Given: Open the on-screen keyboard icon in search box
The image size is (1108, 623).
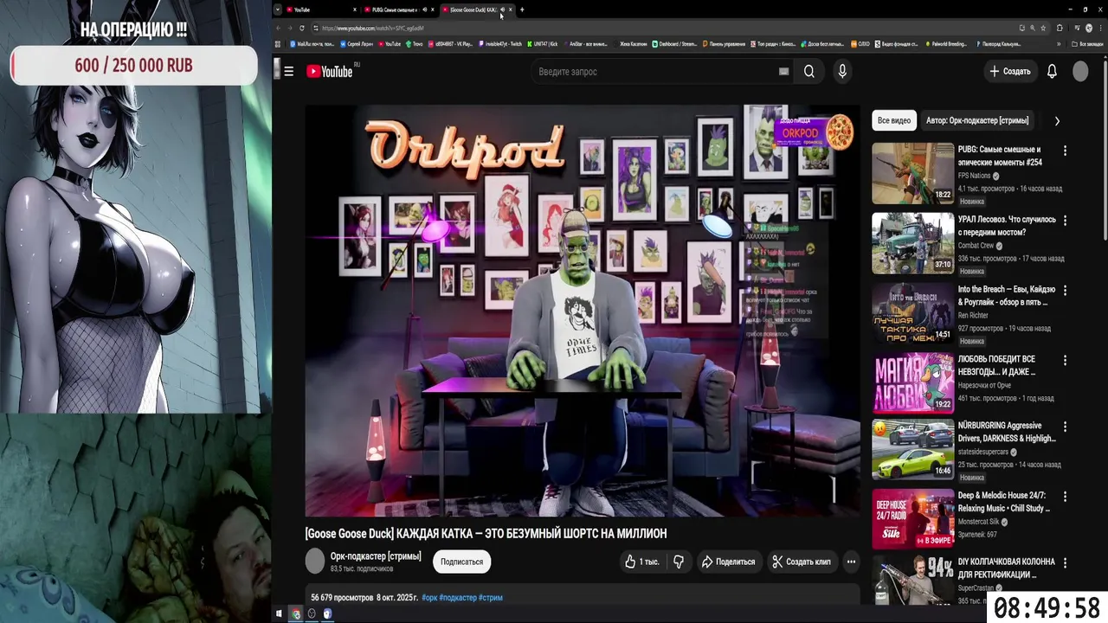Looking at the screenshot, I should (x=783, y=72).
